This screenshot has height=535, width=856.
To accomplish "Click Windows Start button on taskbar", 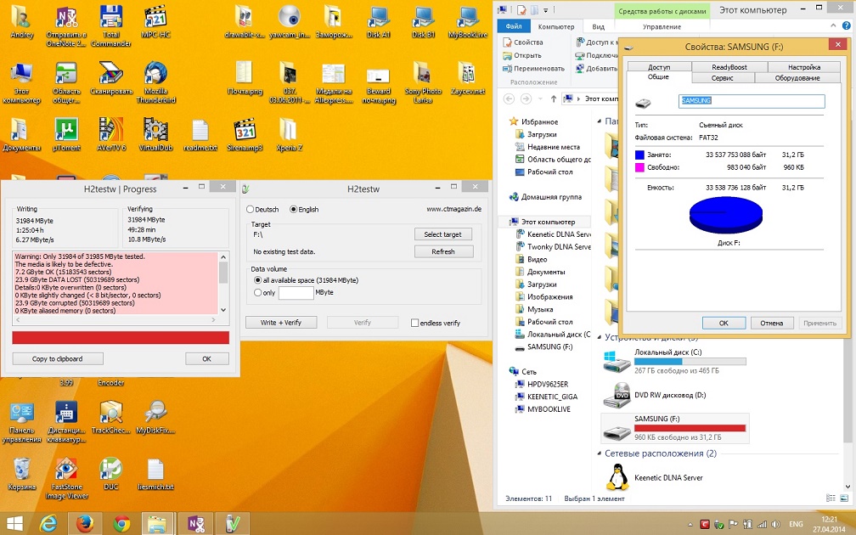I will click(14, 524).
